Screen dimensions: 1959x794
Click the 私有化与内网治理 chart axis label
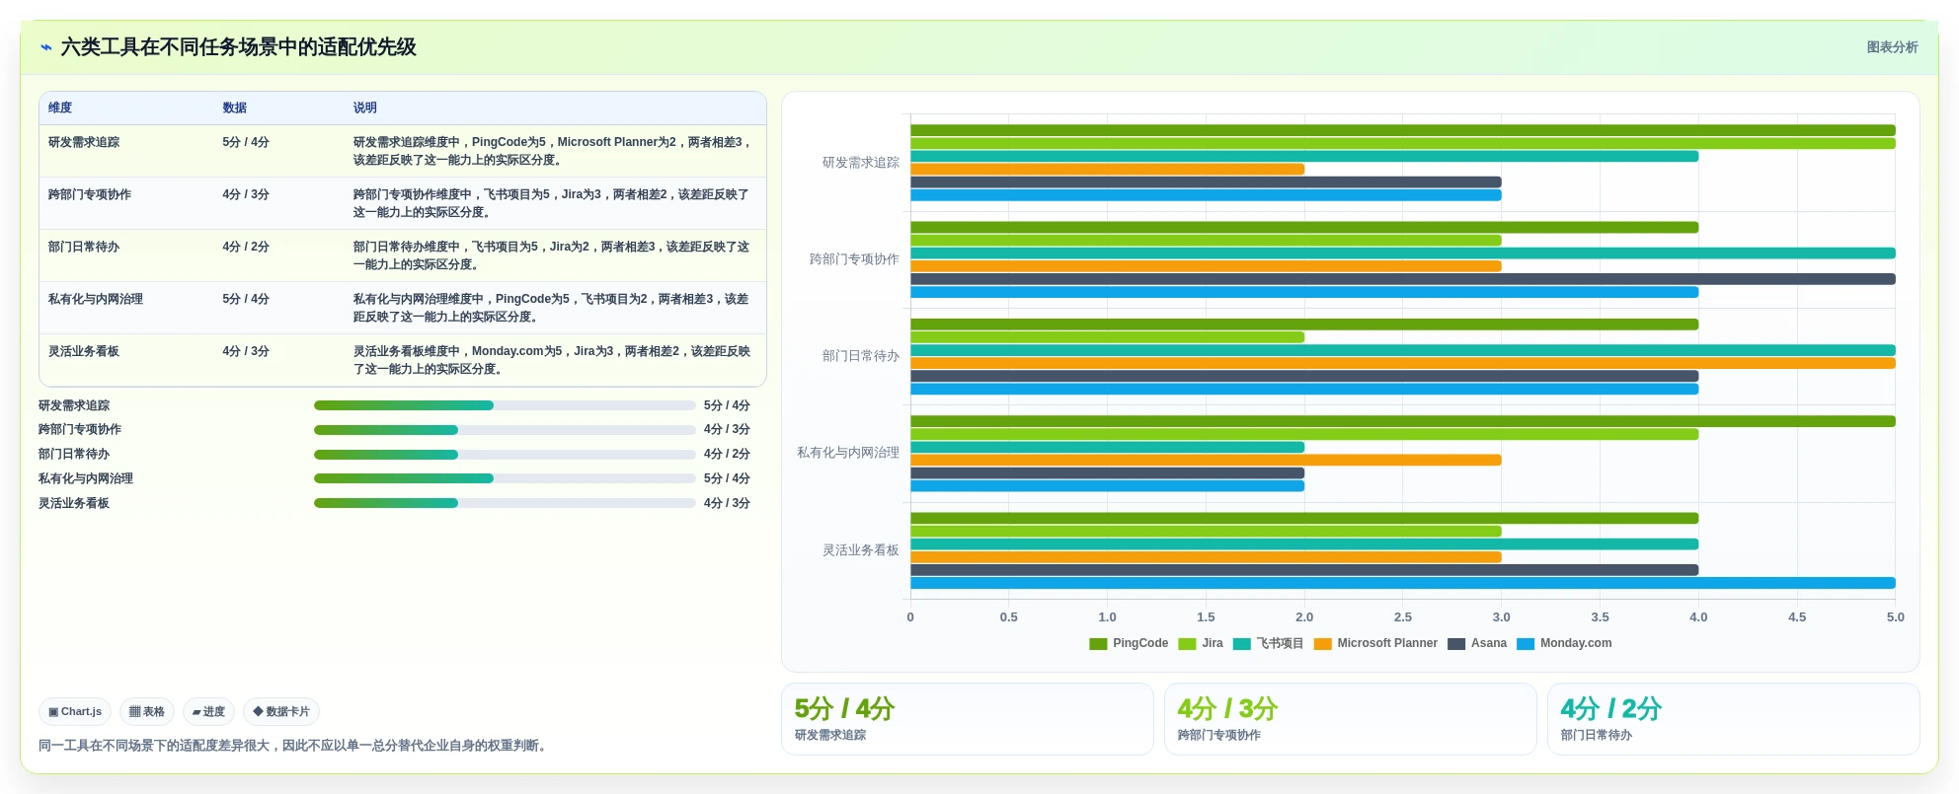848,453
